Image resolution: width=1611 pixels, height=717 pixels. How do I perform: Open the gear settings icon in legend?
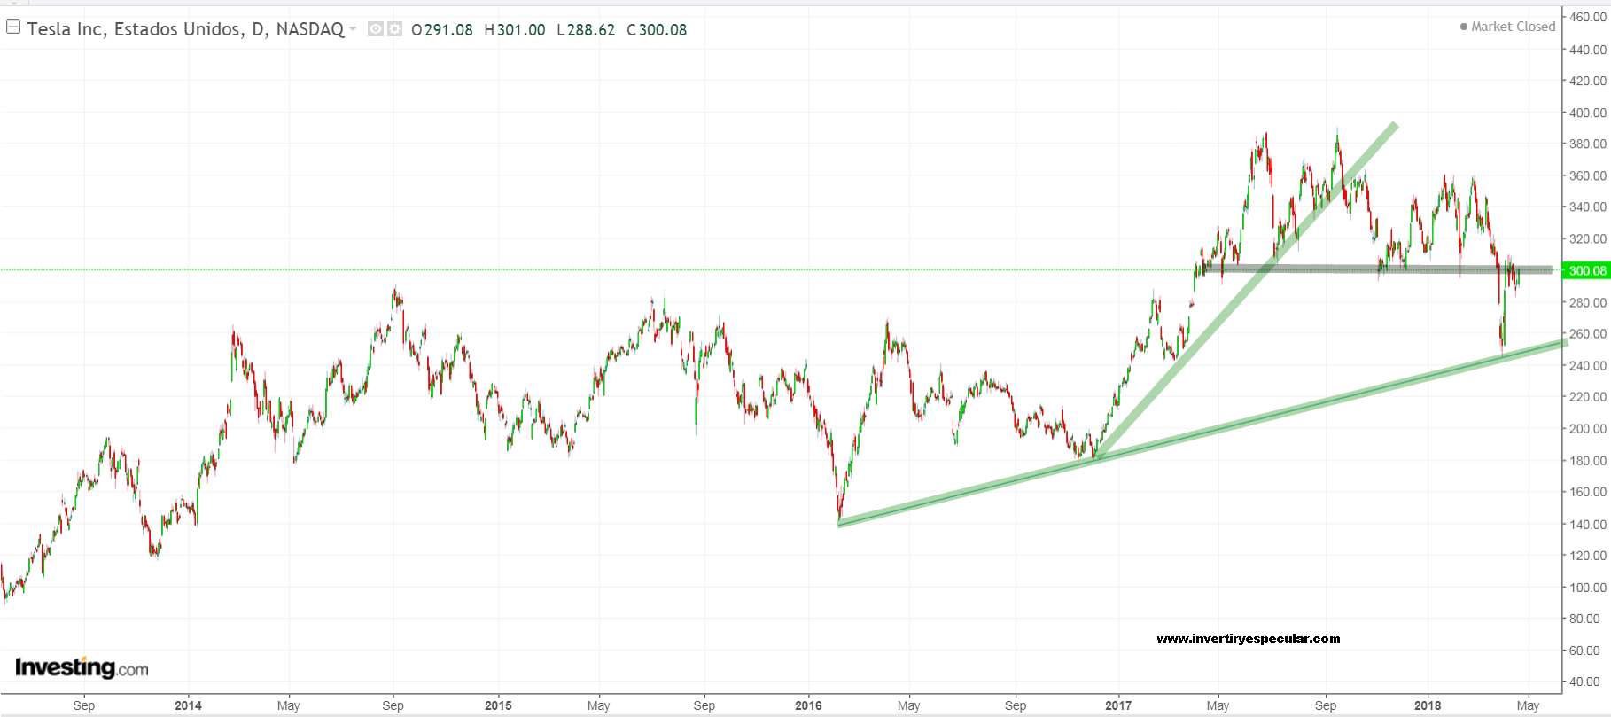394,29
